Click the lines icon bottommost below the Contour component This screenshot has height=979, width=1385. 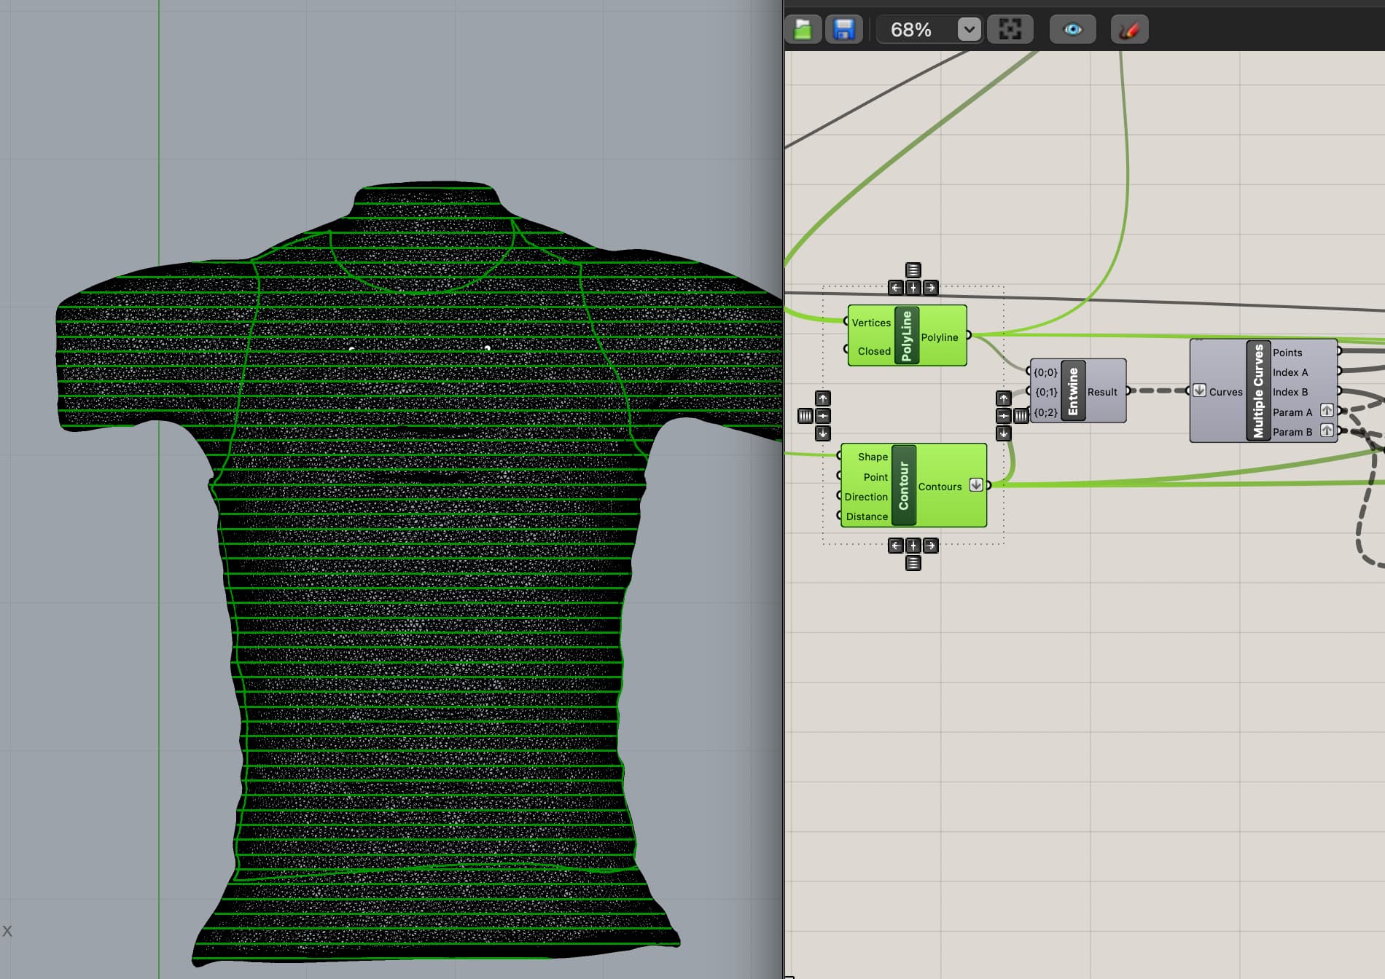[x=913, y=563]
